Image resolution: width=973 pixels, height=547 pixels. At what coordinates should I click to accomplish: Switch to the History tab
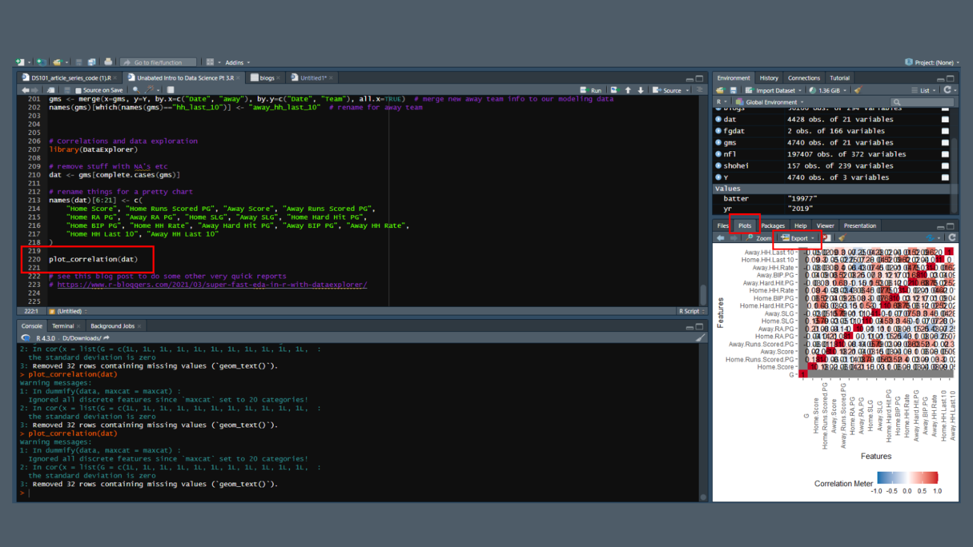click(x=768, y=78)
